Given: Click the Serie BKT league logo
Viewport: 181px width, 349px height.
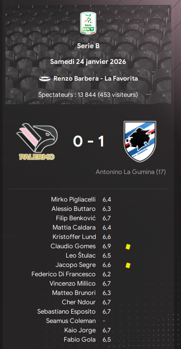Looking at the screenshot, I should [x=88, y=23].
